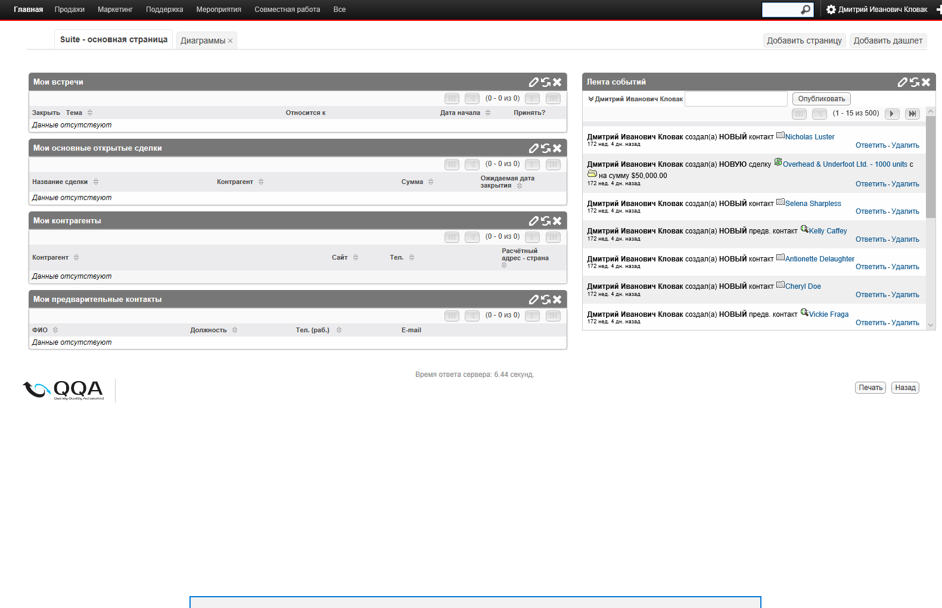The height and width of the screenshot is (608, 942).
Task: Refresh the Лента событий dashlet
Action: tap(914, 82)
